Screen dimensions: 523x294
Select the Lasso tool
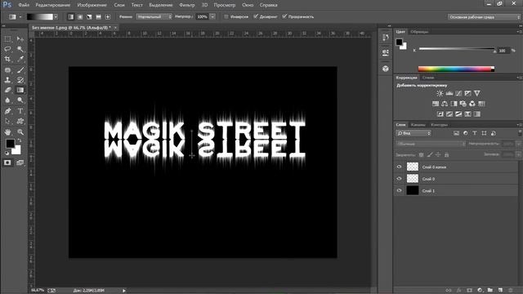click(7, 49)
